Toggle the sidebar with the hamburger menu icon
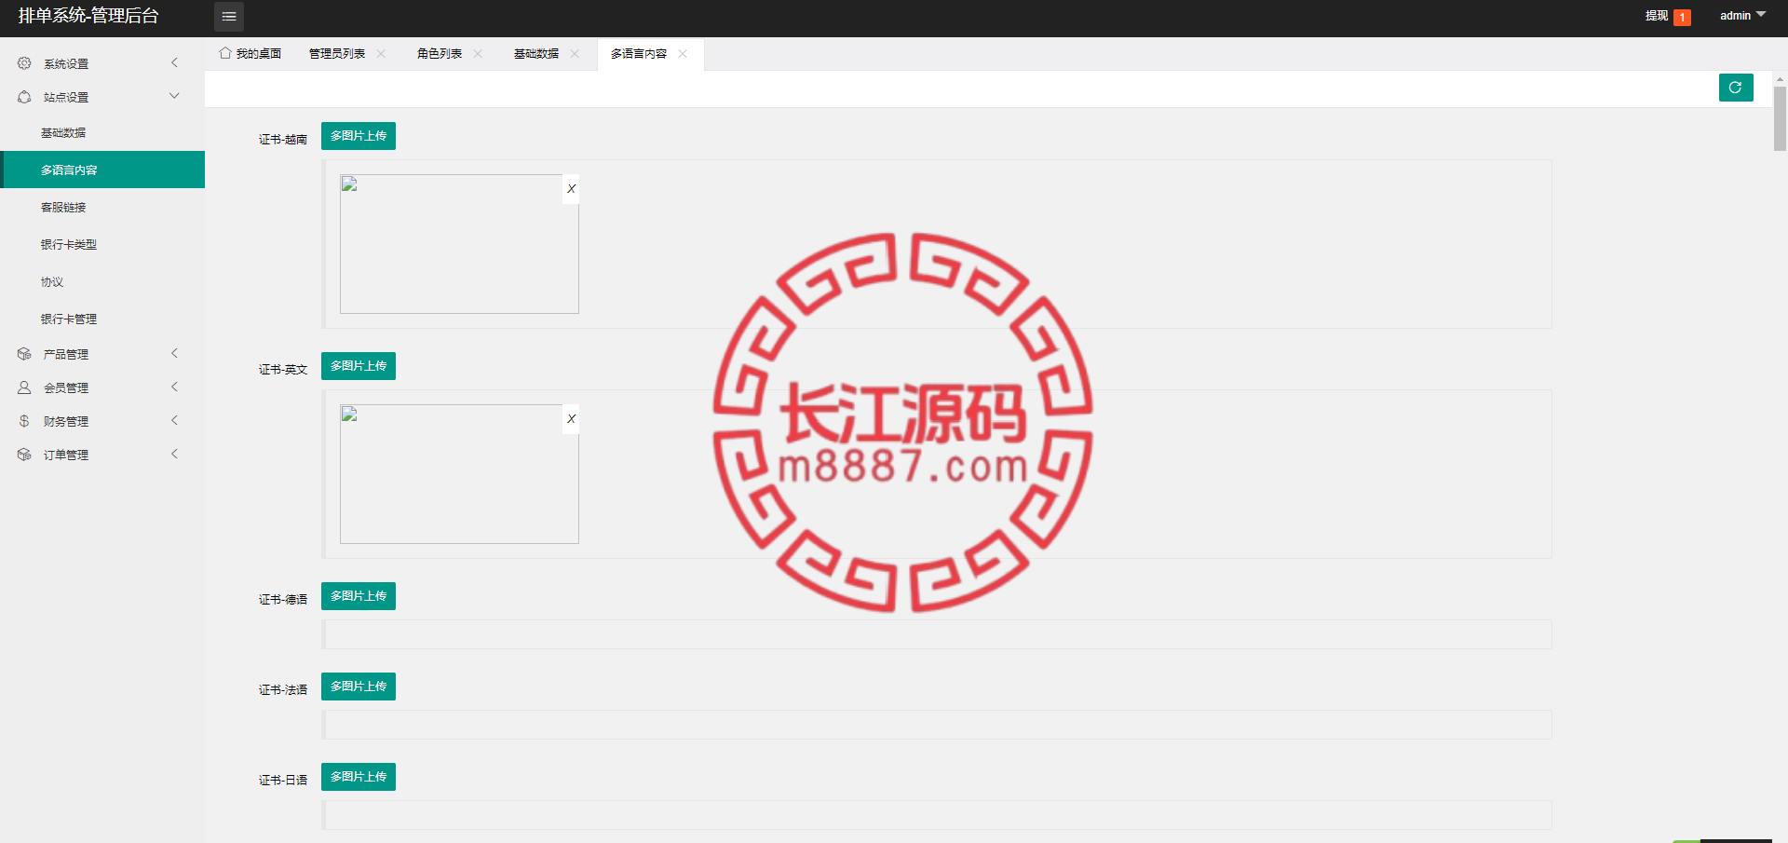Viewport: 1788px width, 843px height. pyautogui.click(x=229, y=17)
